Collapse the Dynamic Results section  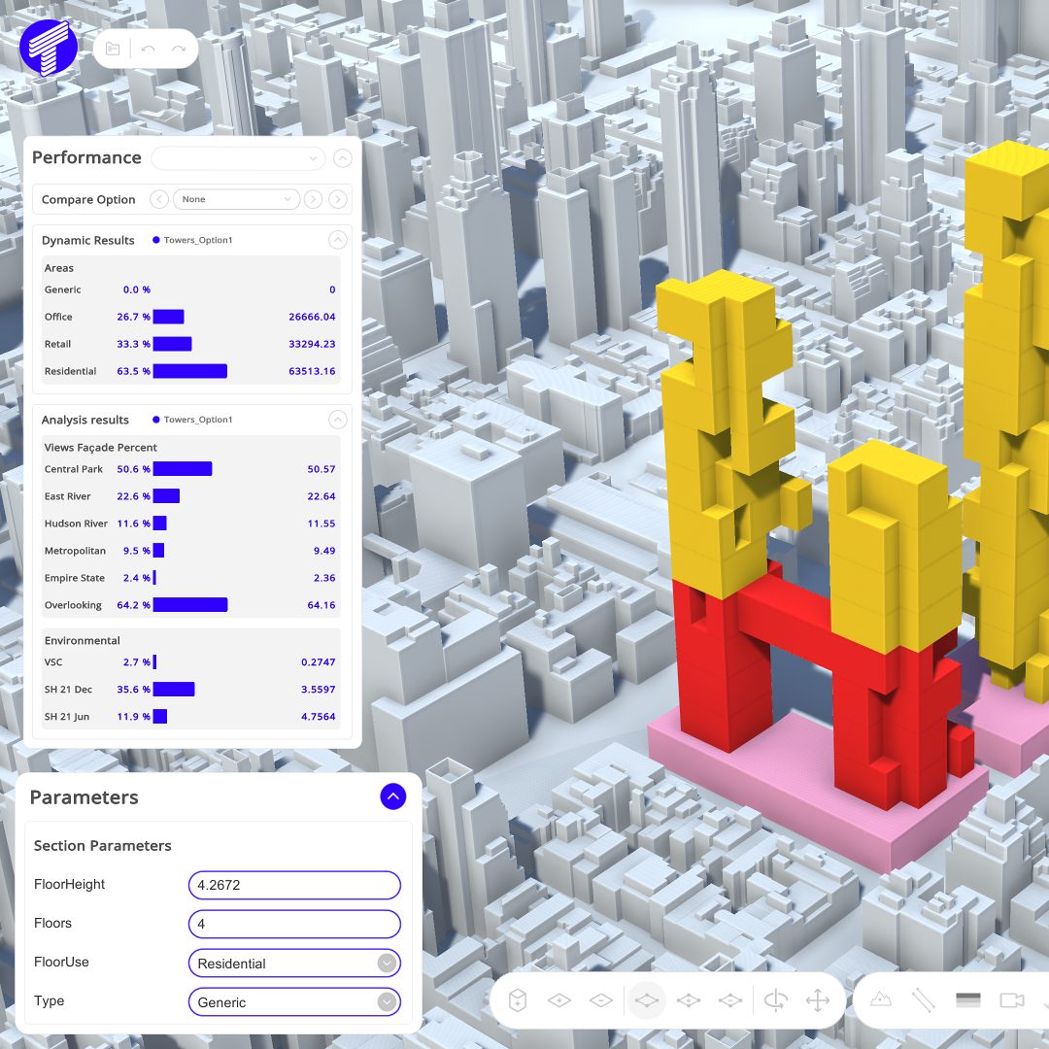coord(338,240)
